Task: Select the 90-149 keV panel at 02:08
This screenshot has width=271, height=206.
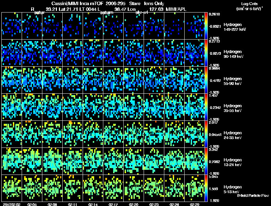Action: pos(53,53)
